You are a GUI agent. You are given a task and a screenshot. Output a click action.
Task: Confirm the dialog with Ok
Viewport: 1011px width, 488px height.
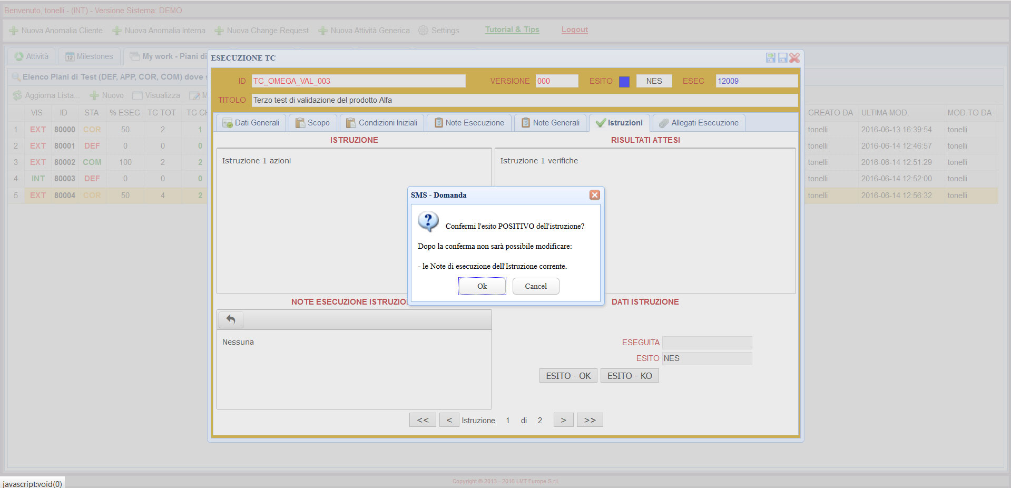(482, 286)
